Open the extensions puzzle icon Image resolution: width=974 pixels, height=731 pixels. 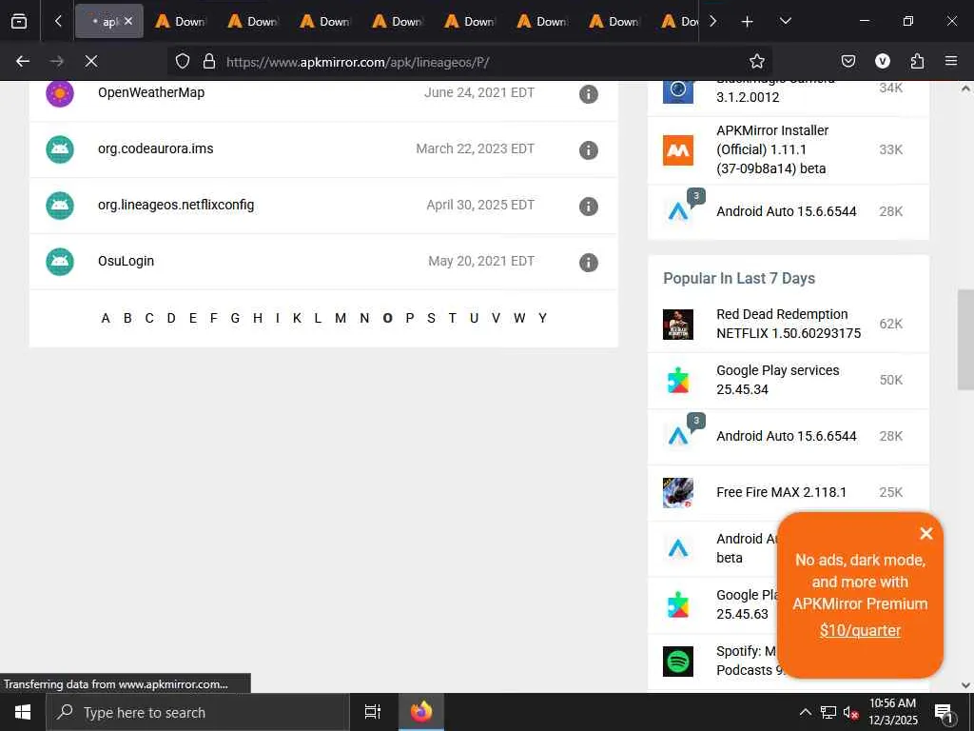(917, 61)
